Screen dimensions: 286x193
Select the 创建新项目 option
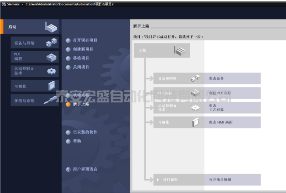point(83,49)
